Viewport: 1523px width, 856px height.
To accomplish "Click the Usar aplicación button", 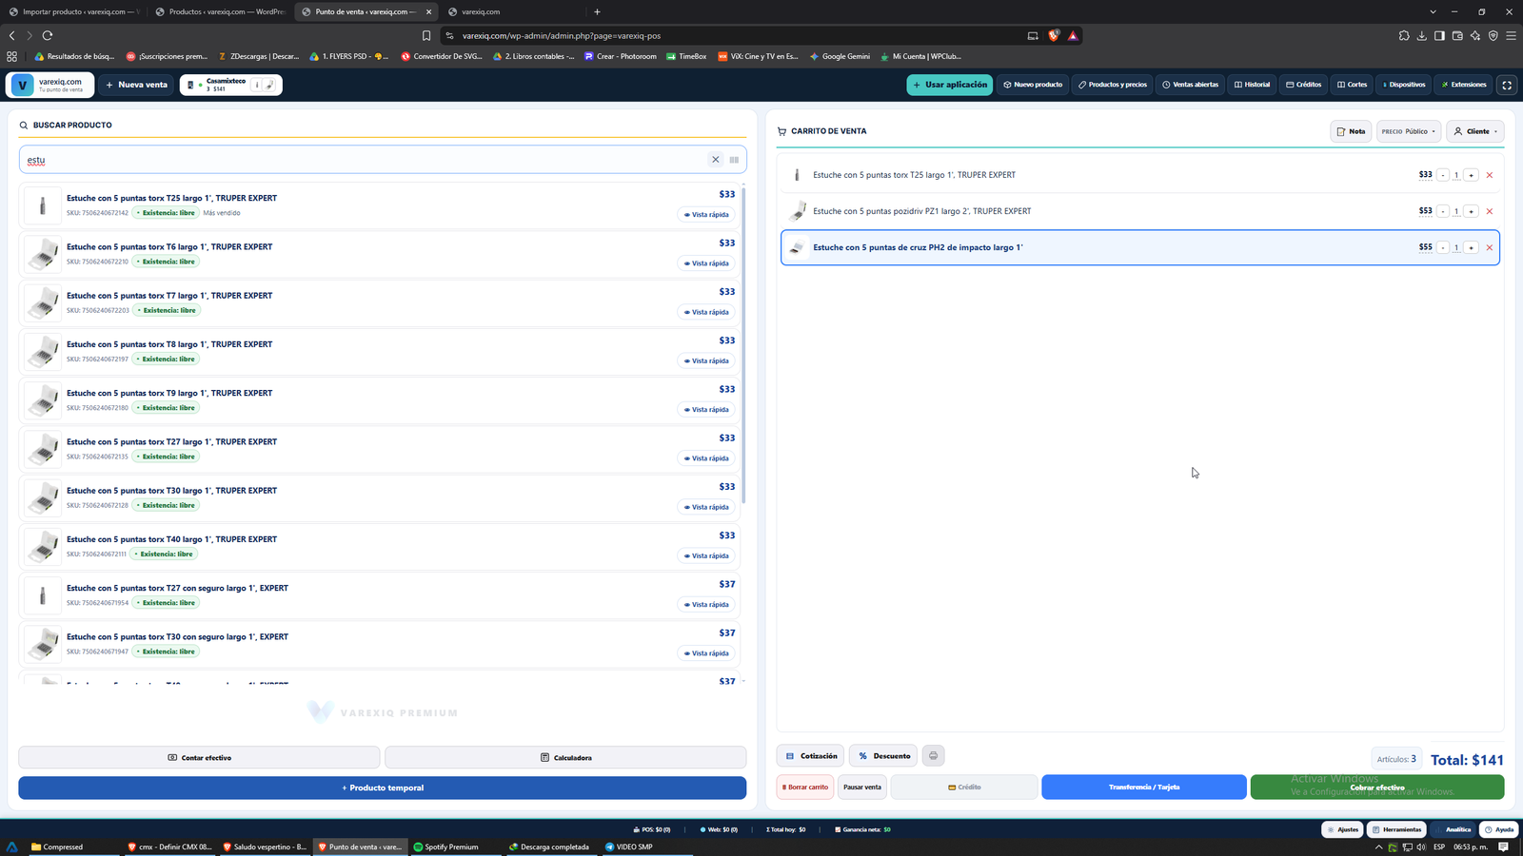I will pyautogui.click(x=949, y=85).
